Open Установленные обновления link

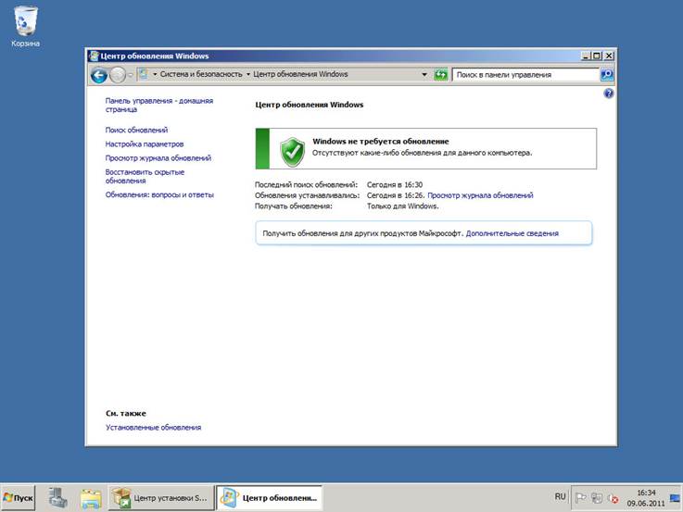153,428
